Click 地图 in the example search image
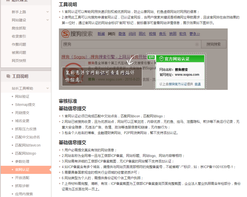The image size is (247, 197). pos(173,34)
